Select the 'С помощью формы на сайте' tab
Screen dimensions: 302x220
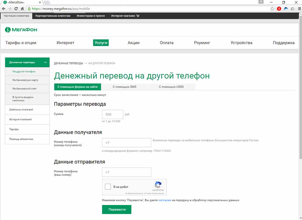pos(78,87)
